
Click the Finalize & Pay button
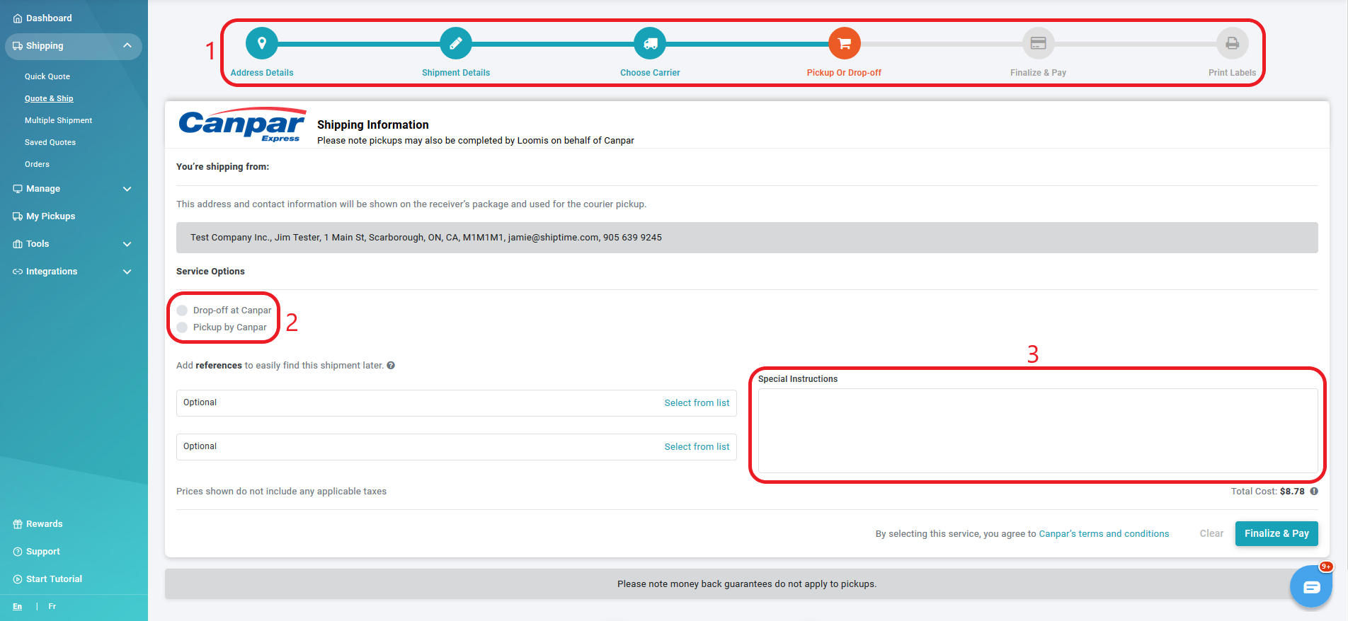point(1276,534)
